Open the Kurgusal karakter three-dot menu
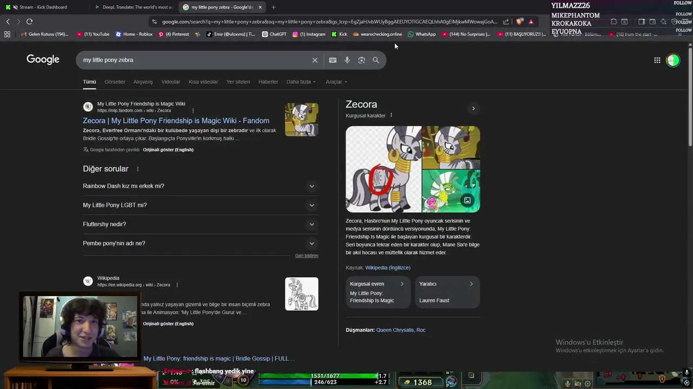 pyautogui.click(x=391, y=115)
